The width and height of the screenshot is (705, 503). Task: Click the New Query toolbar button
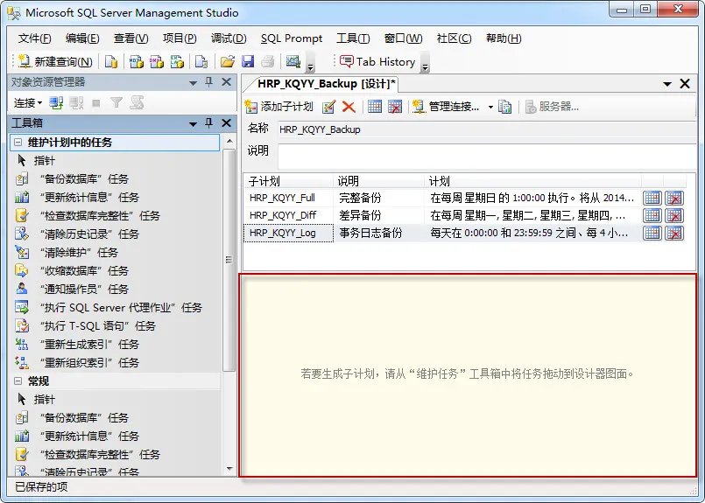(x=55, y=61)
